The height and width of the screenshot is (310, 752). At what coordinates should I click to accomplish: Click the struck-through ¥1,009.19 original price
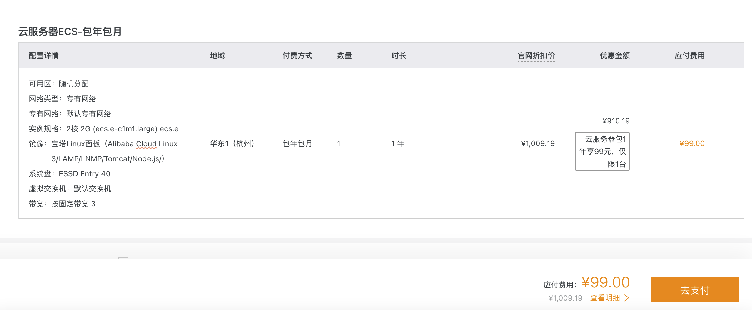tap(565, 298)
